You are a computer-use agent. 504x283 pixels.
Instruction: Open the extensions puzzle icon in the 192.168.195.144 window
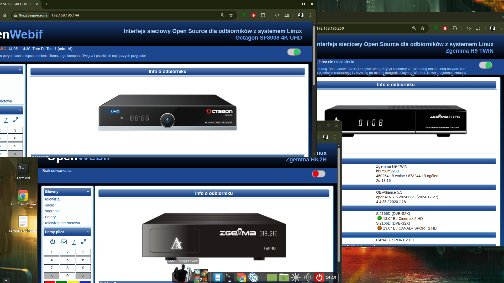263,15
